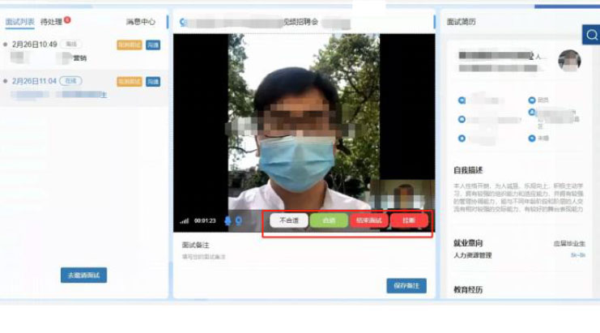Mute the microphone icon in video bar
The image size is (600, 333).
(228, 221)
